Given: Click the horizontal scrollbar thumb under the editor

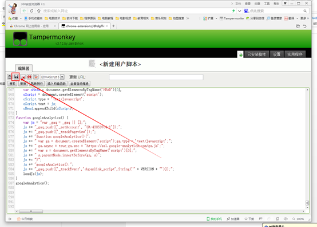Looking at the screenshot, I should tap(31, 211).
